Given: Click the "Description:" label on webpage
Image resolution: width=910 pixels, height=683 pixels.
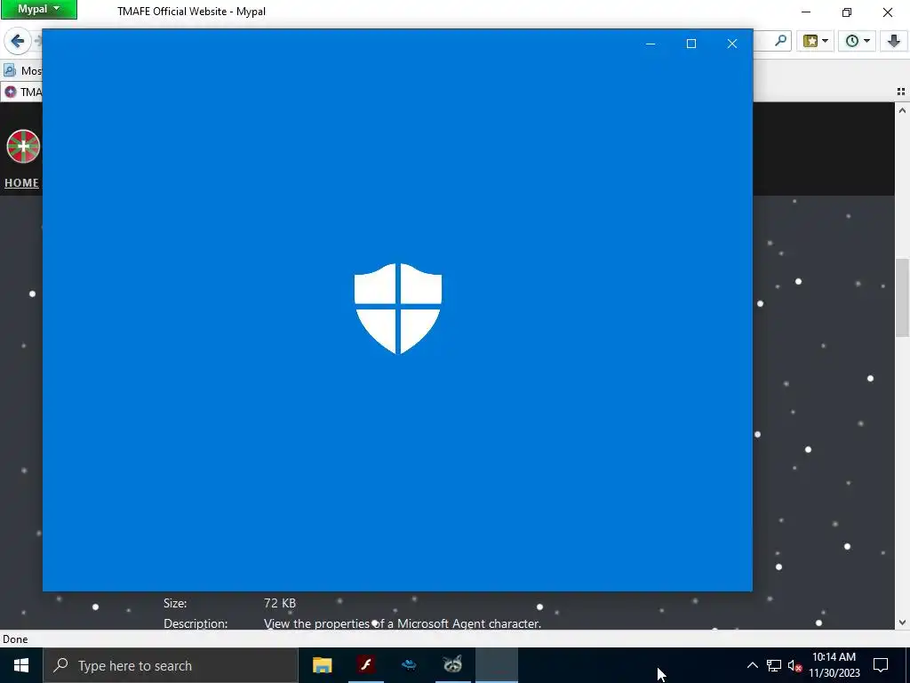Looking at the screenshot, I should pyautogui.click(x=196, y=623).
